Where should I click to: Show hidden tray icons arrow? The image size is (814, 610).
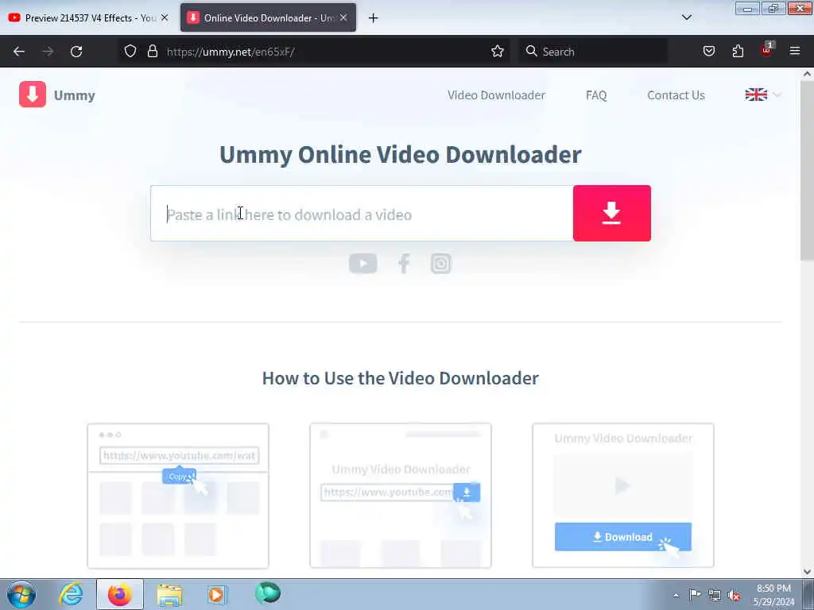(676, 595)
